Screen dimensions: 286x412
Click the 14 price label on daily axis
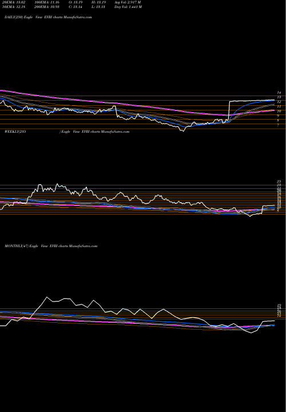coord(279,93)
